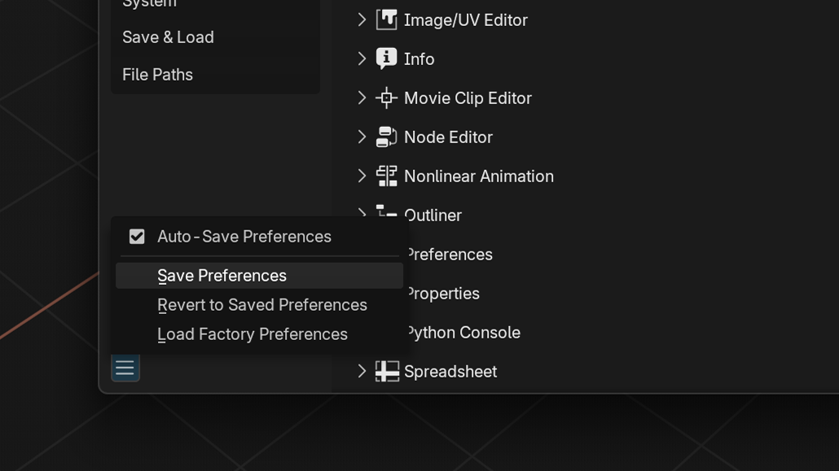
Task: Choose Save Preferences from the menu
Action: pos(221,275)
